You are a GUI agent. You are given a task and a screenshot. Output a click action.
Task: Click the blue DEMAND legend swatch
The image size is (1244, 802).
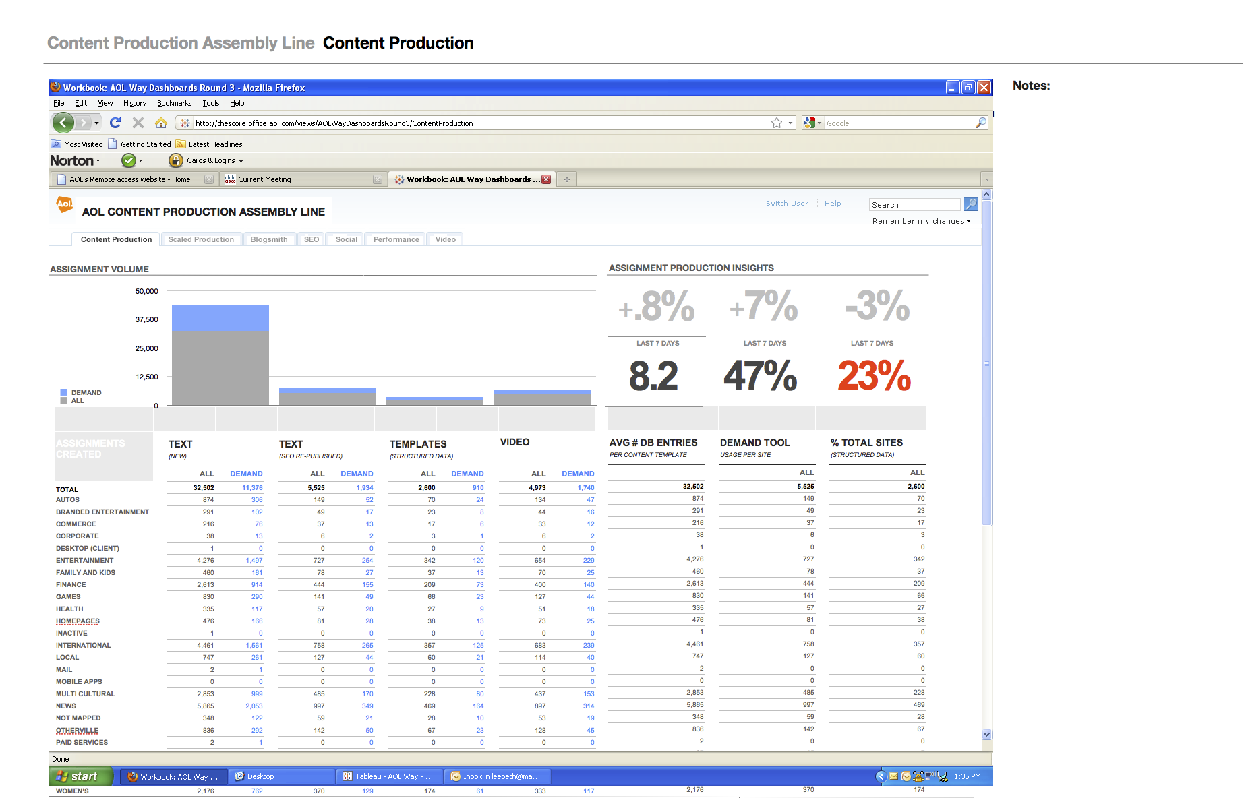63,392
